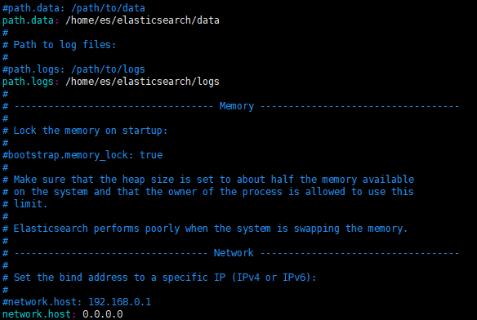Click the commented #path.data: /path/to/data line

(x=74, y=8)
